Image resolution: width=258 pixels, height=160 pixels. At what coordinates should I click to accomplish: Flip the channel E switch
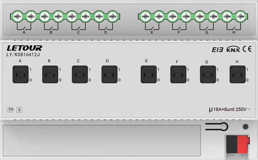click(x=149, y=75)
